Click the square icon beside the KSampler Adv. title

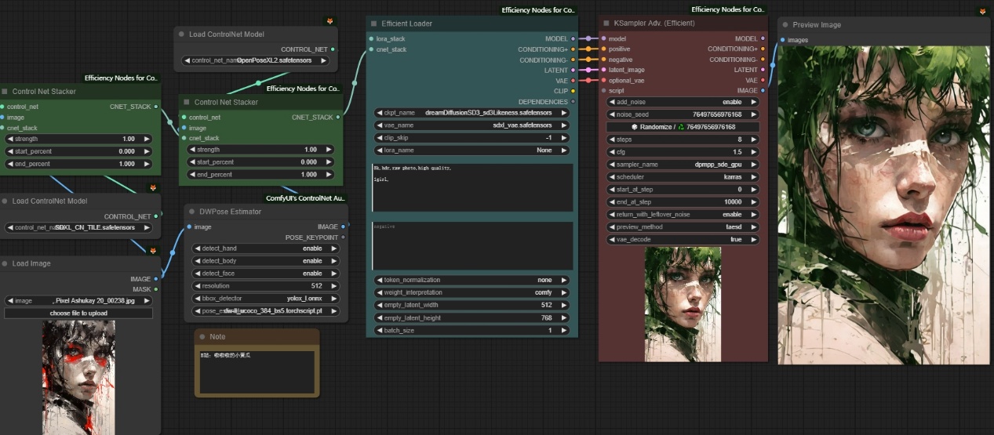[606, 24]
